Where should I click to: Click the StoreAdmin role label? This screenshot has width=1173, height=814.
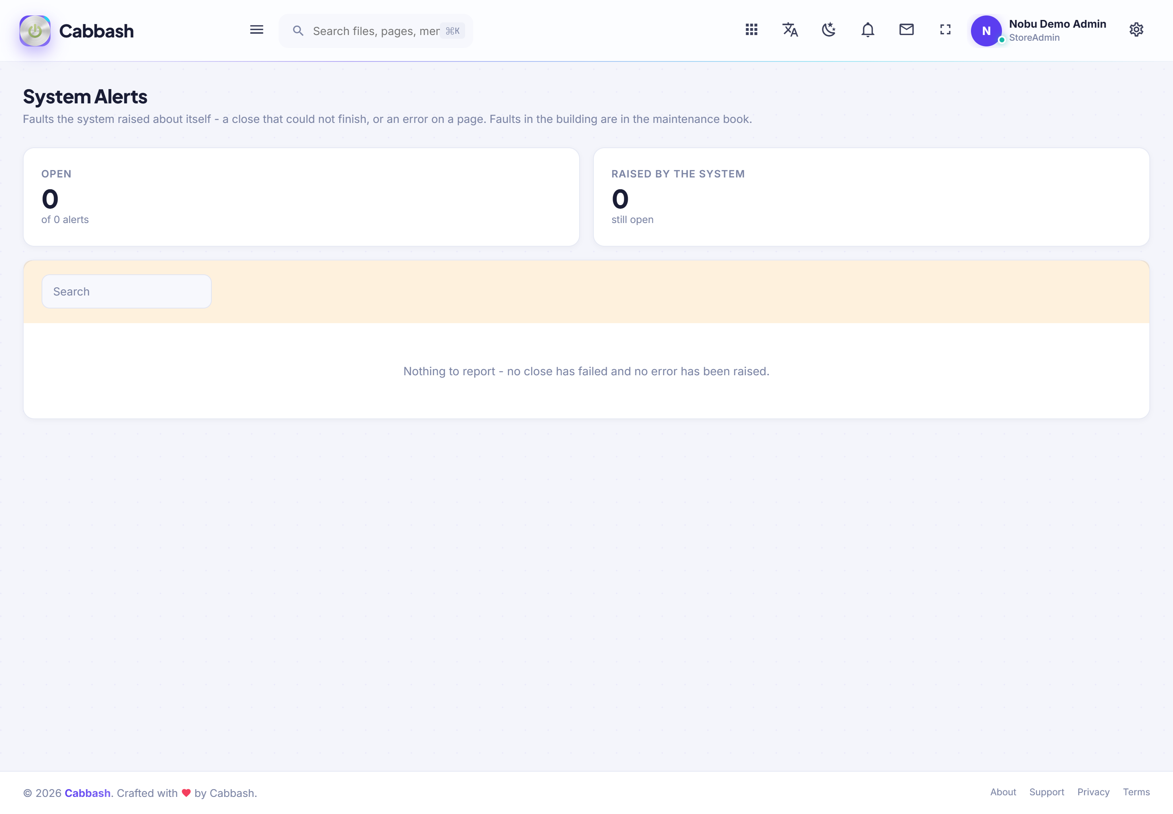1034,38
